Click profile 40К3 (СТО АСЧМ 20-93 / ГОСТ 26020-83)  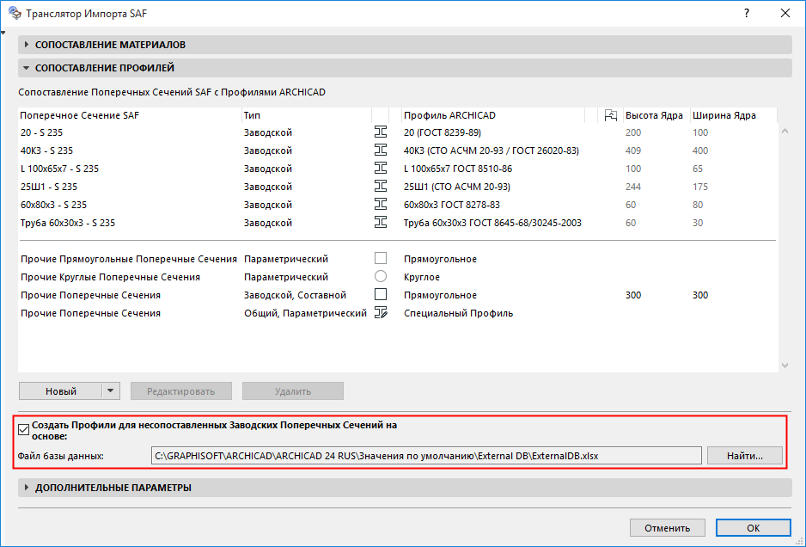(x=491, y=151)
